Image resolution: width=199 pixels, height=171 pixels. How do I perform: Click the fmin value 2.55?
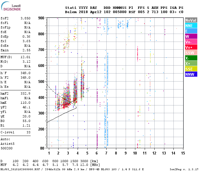[26, 50]
